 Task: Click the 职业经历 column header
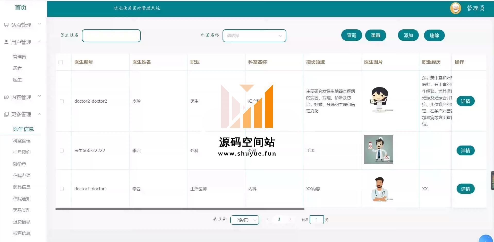431,62
